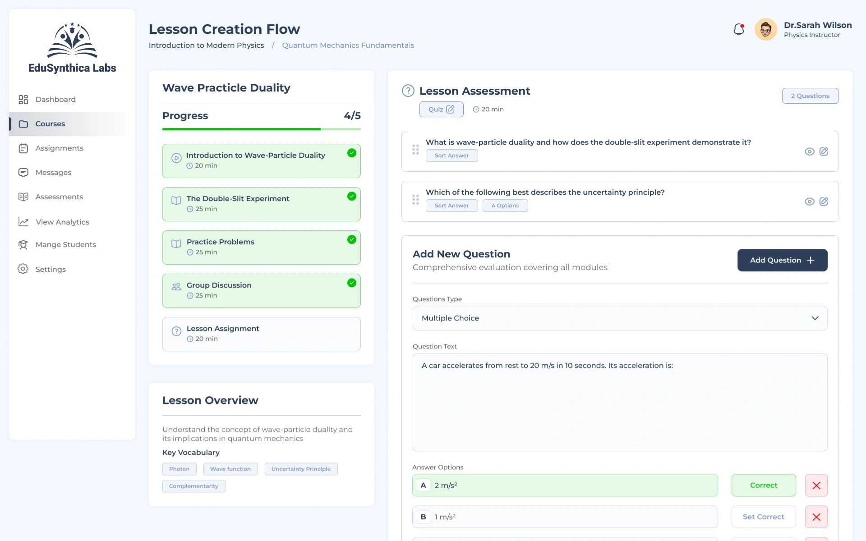Preview the wave-particle duality question with eye icon
The image size is (866, 541).
click(810, 151)
